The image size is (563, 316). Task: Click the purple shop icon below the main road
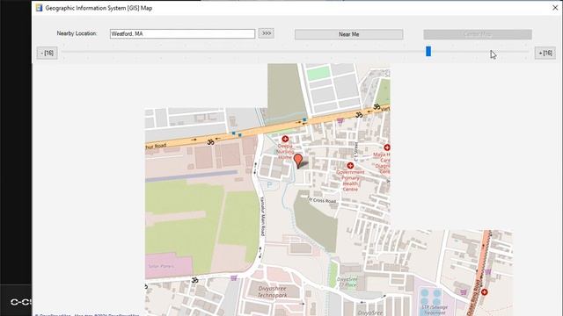(x=340, y=121)
